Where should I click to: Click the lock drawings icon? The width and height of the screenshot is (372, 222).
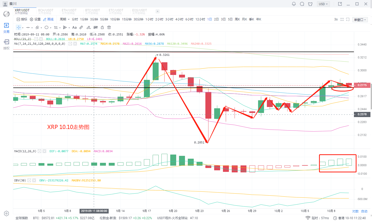[102, 27]
